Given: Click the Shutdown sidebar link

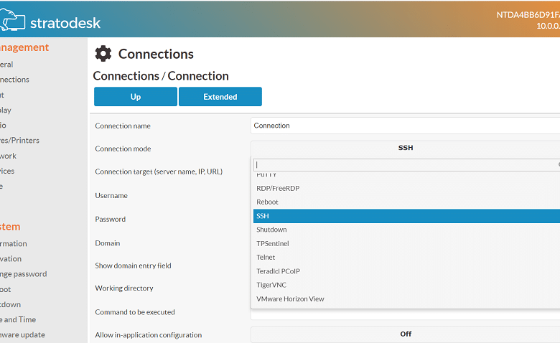Looking at the screenshot, I should (10, 304).
